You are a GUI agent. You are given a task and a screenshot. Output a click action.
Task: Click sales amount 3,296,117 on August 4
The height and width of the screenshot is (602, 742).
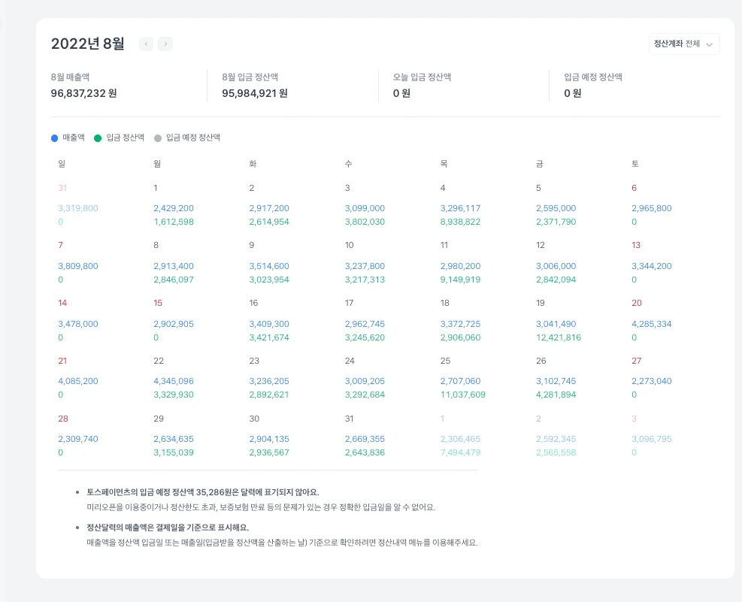[460, 208]
